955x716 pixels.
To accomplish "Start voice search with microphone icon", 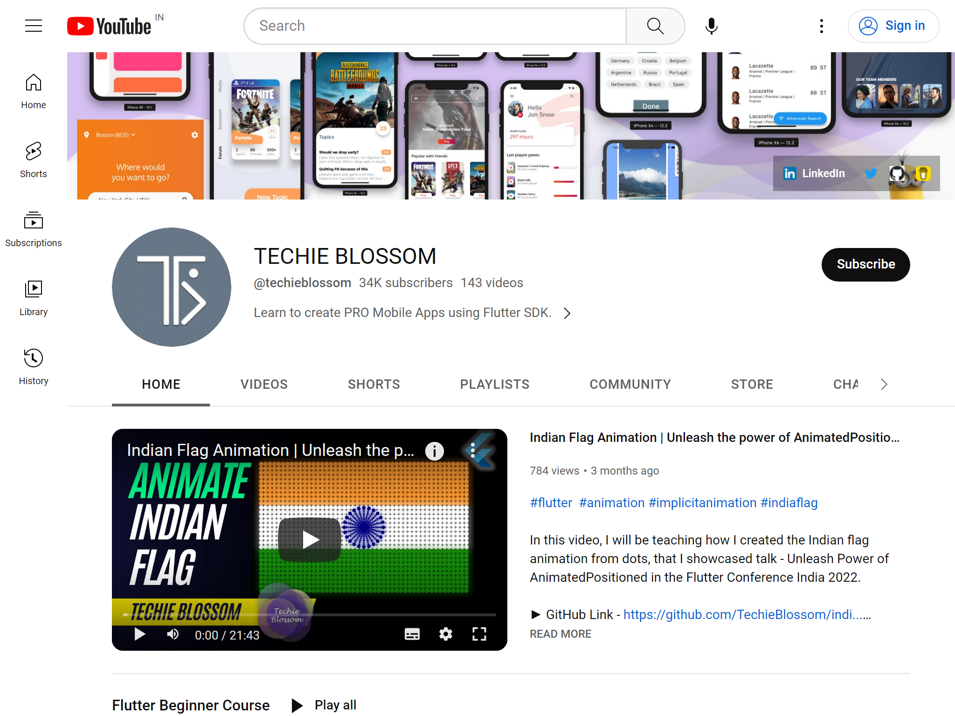I will [x=711, y=26].
